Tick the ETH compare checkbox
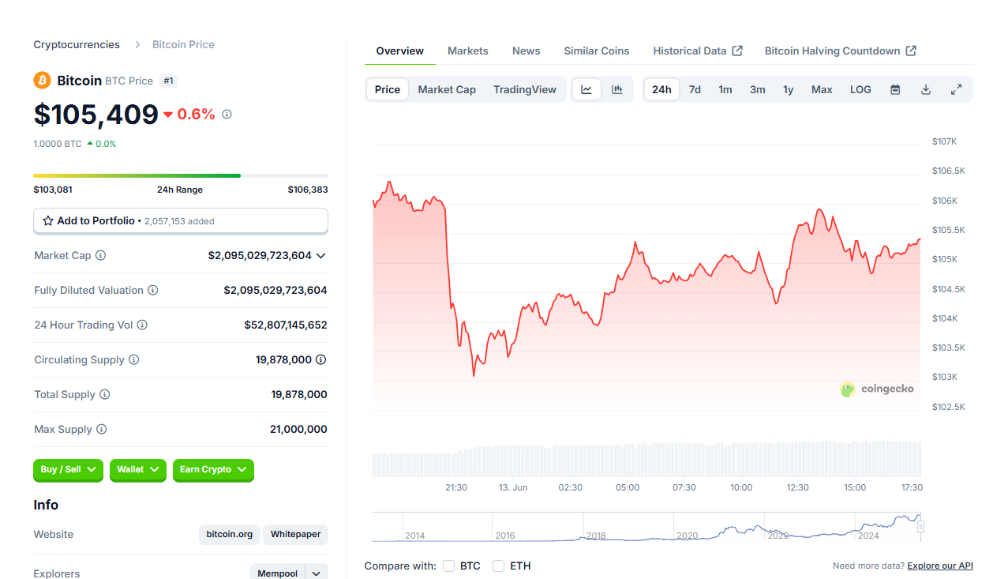 [x=499, y=566]
